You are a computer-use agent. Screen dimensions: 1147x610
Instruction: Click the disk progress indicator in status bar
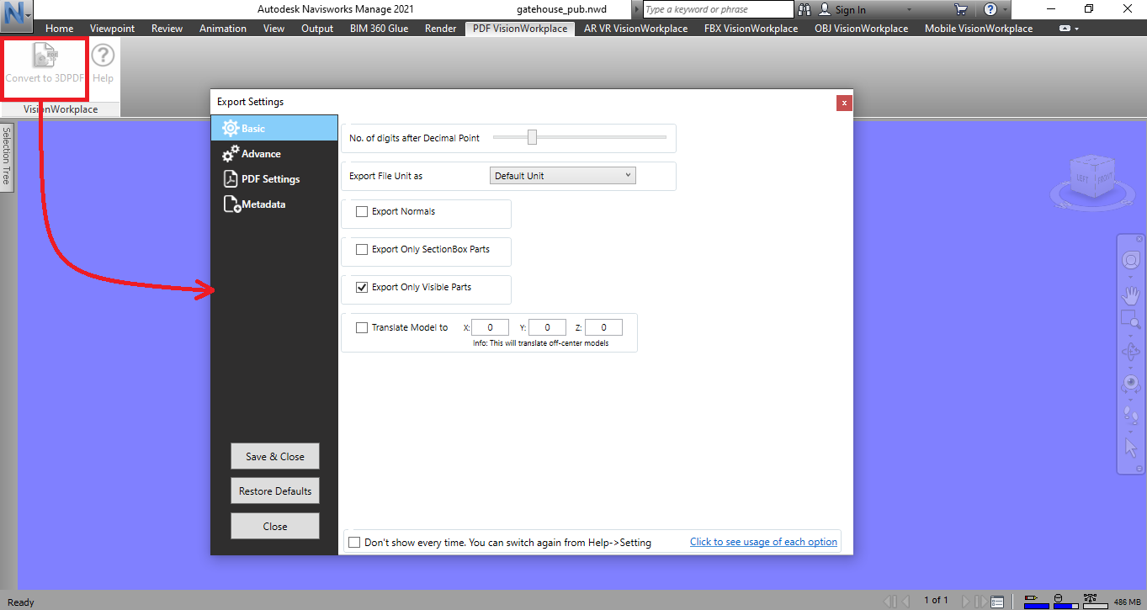(x=1065, y=601)
